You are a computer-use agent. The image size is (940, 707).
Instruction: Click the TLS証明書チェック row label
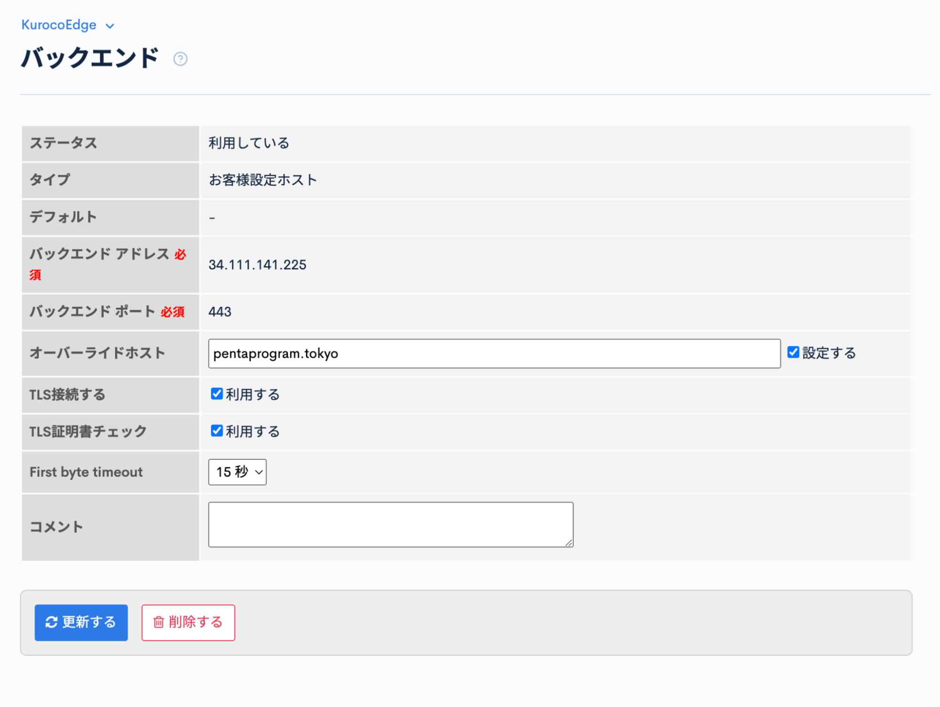pyautogui.click(x=88, y=432)
